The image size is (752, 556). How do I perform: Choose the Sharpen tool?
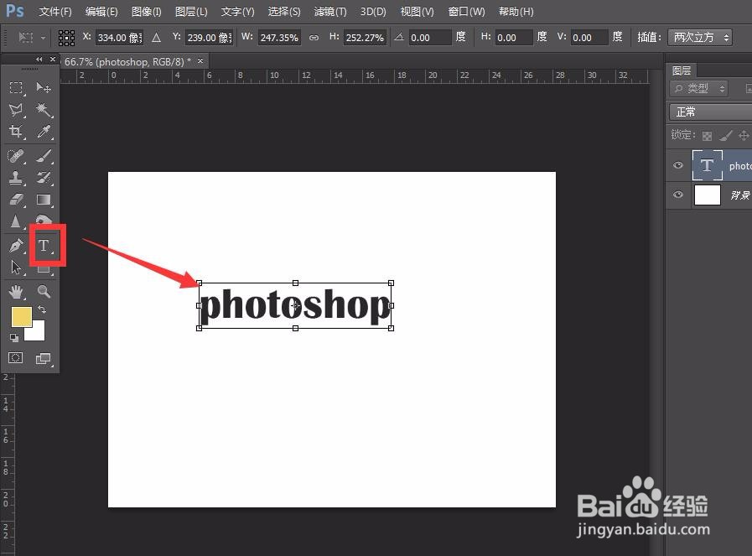16,221
